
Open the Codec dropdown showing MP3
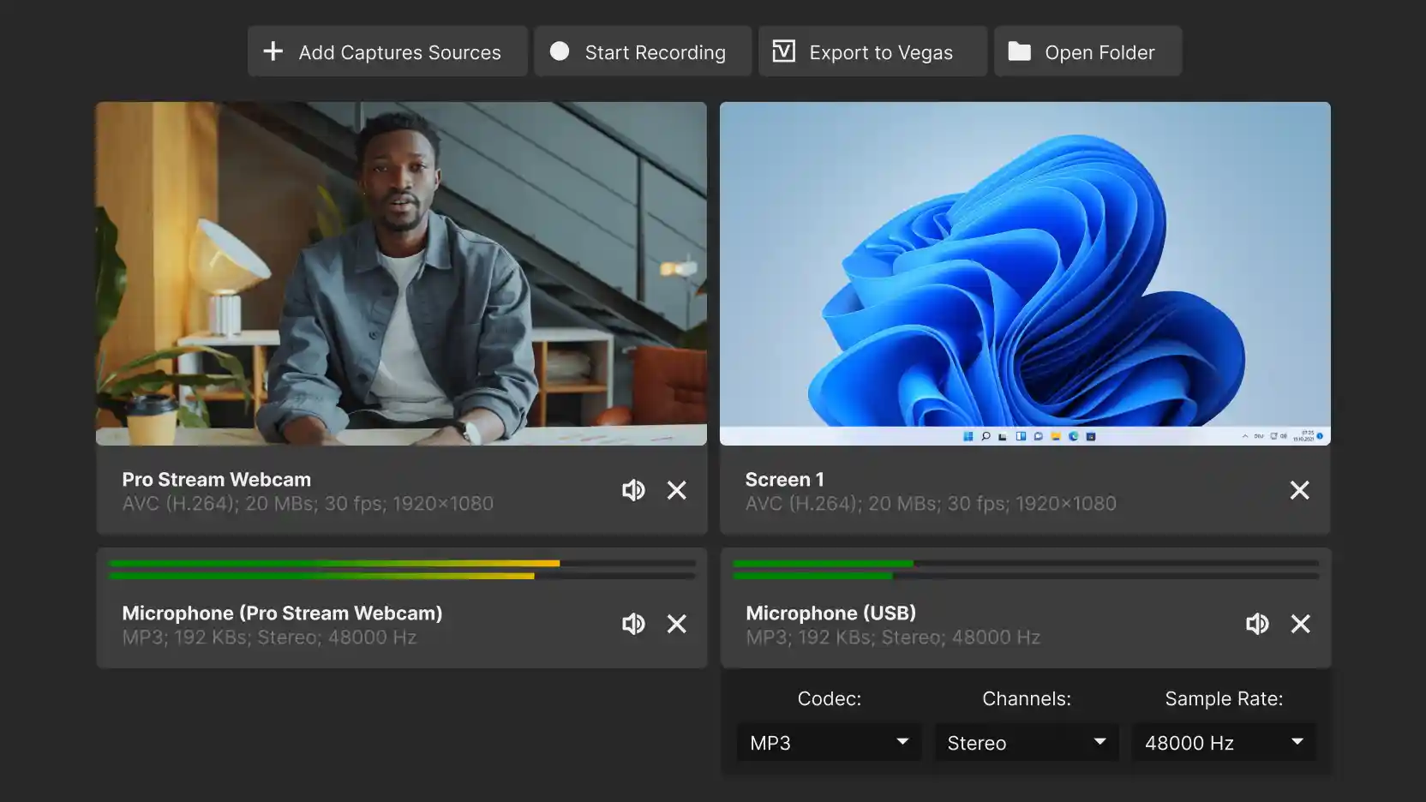(829, 743)
